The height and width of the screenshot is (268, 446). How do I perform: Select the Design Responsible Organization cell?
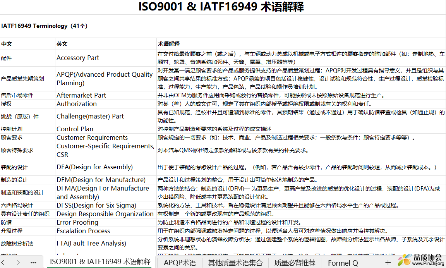(106, 214)
